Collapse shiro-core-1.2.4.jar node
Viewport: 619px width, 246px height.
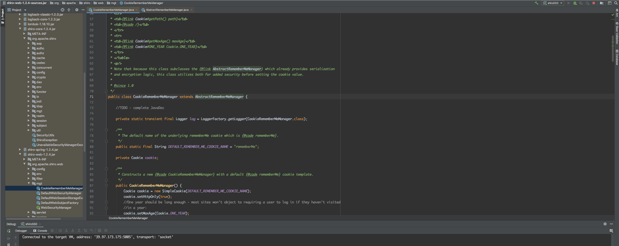[x=20, y=29]
